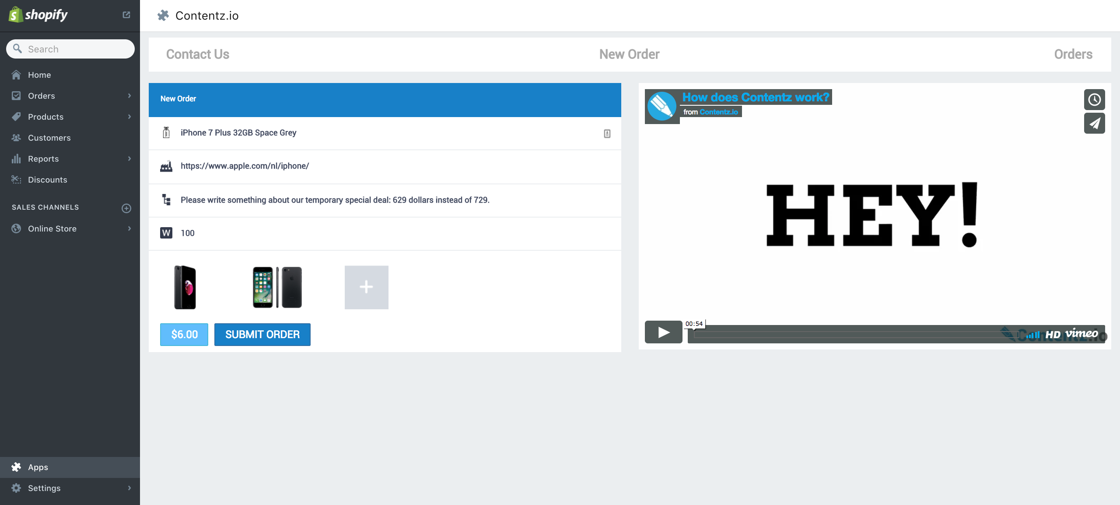
Task: Click the product name bottle icon
Action: pos(166,132)
